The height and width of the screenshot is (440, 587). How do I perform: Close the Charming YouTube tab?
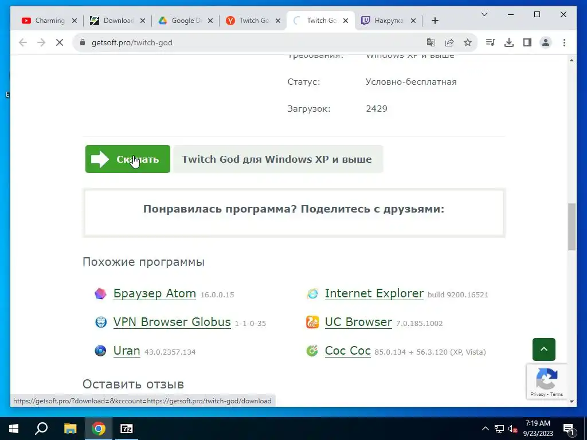75,21
